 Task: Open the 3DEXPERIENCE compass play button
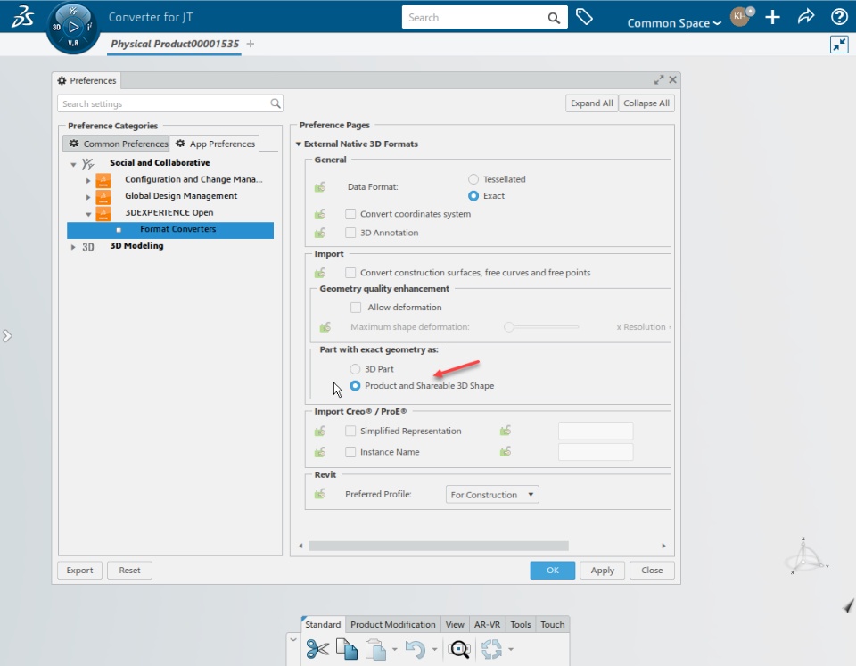[x=73, y=27]
